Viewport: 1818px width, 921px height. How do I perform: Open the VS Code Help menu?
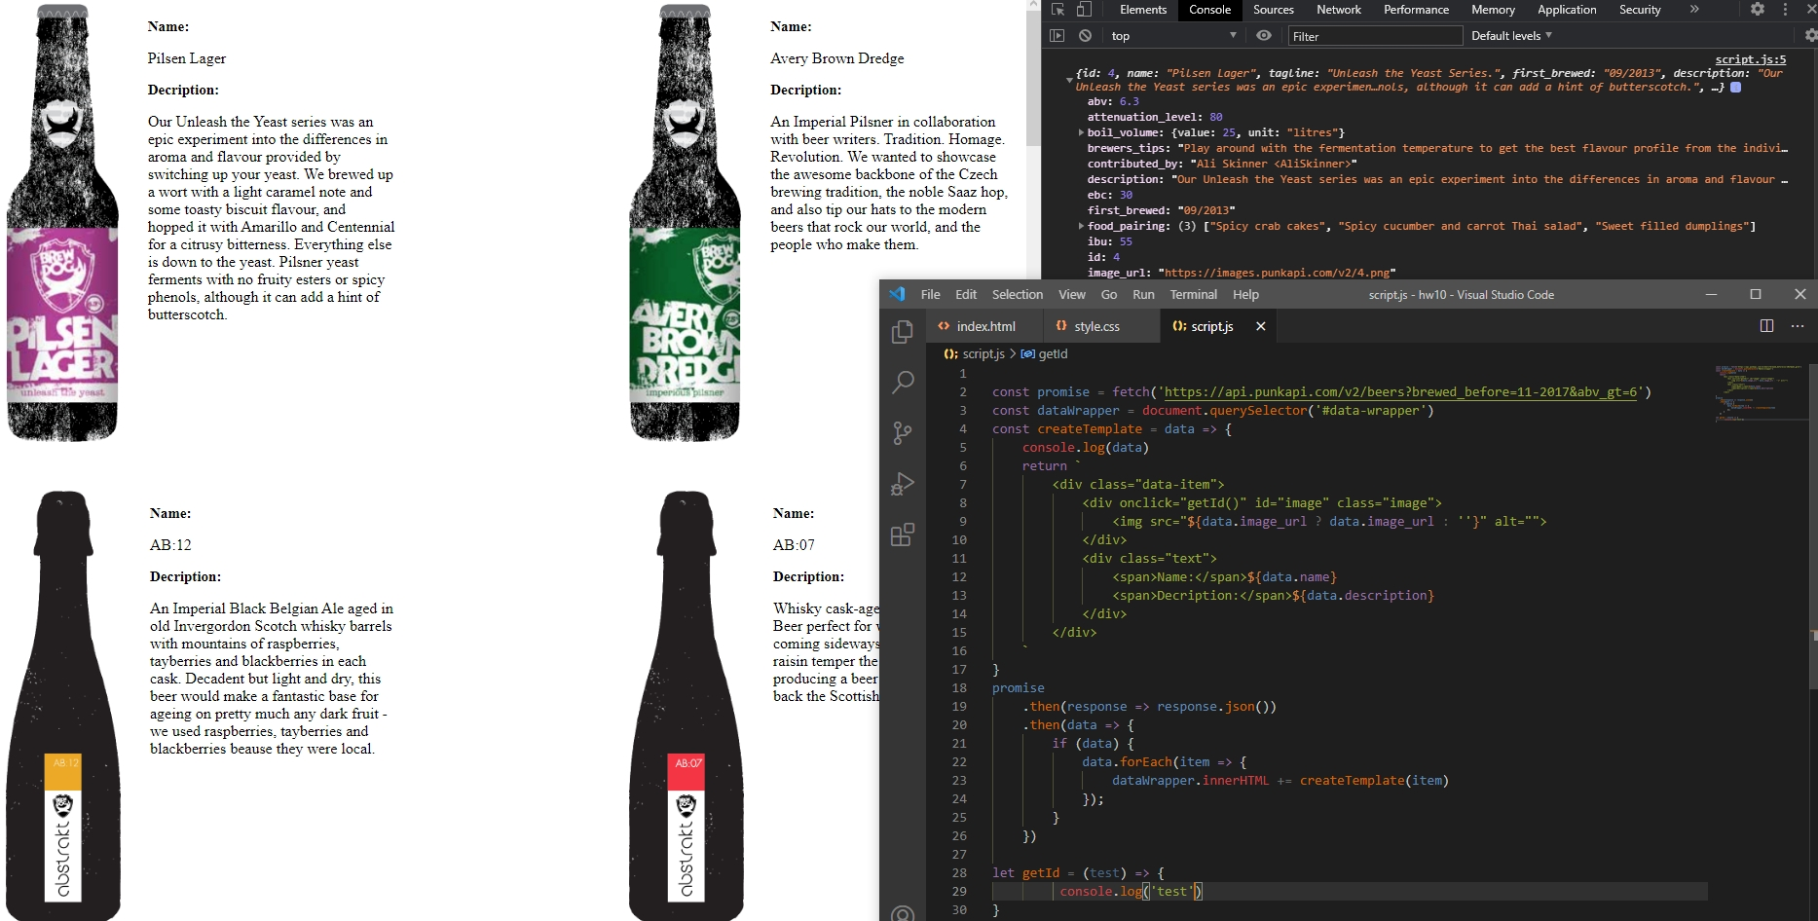(1245, 295)
